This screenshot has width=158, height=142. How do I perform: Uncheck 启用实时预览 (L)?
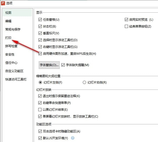point(126,19)
